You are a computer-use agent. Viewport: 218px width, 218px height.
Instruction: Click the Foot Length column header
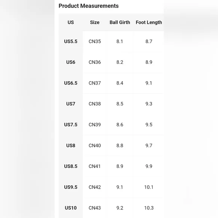[x=149, y=23]
